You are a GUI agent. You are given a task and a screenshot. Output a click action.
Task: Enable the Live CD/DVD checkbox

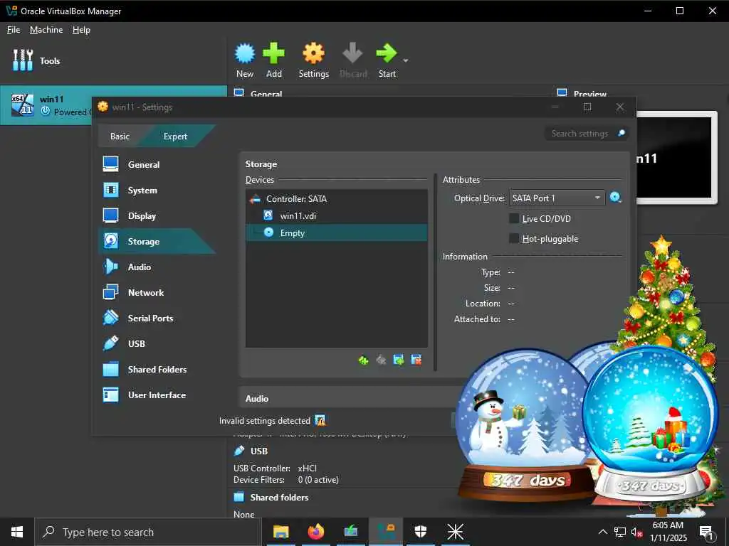tap(514, 218)
